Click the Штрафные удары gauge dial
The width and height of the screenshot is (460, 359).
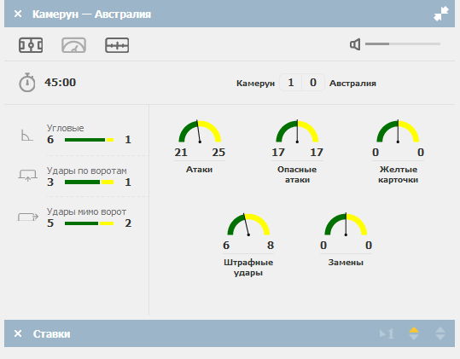pyautogui.click(x=248, y=224)
